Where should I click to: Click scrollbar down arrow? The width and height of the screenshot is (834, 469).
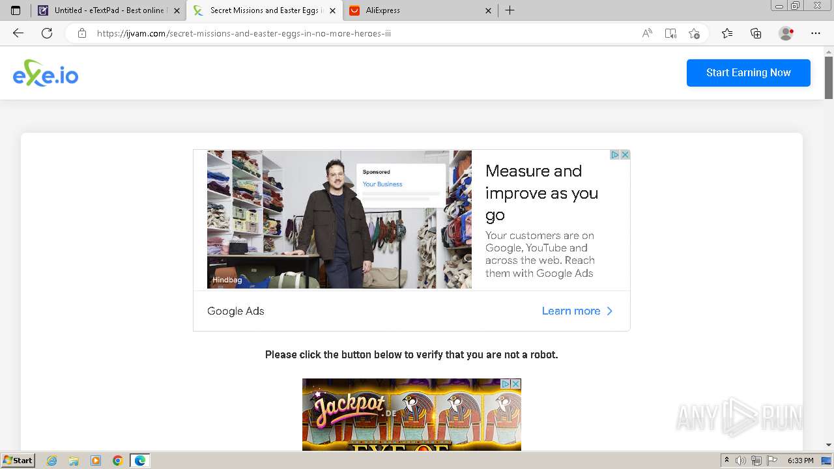pos(829,445)
